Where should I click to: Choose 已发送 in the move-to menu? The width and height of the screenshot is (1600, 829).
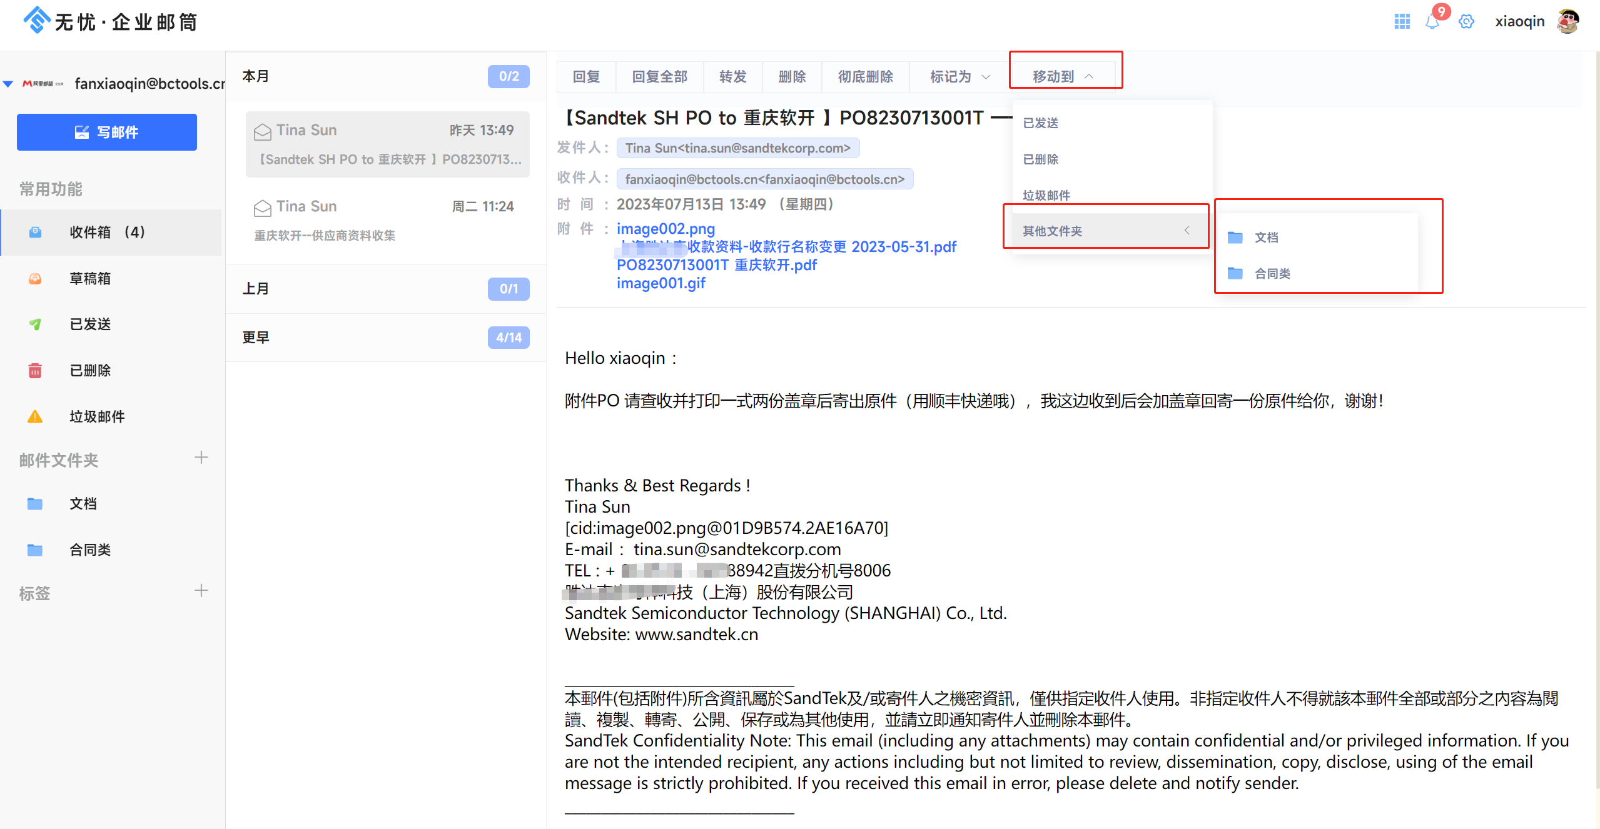pyautogui.click(x=1041, y=123)
